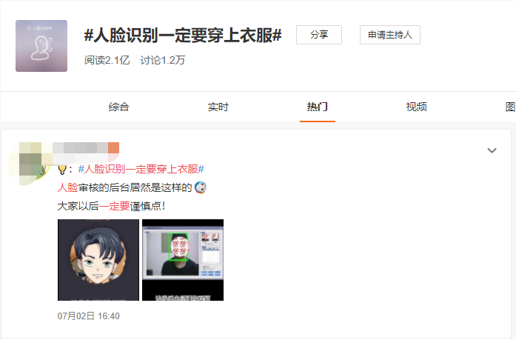
Task: Click the 分享 share button
Action: click(x=319, y=35)
